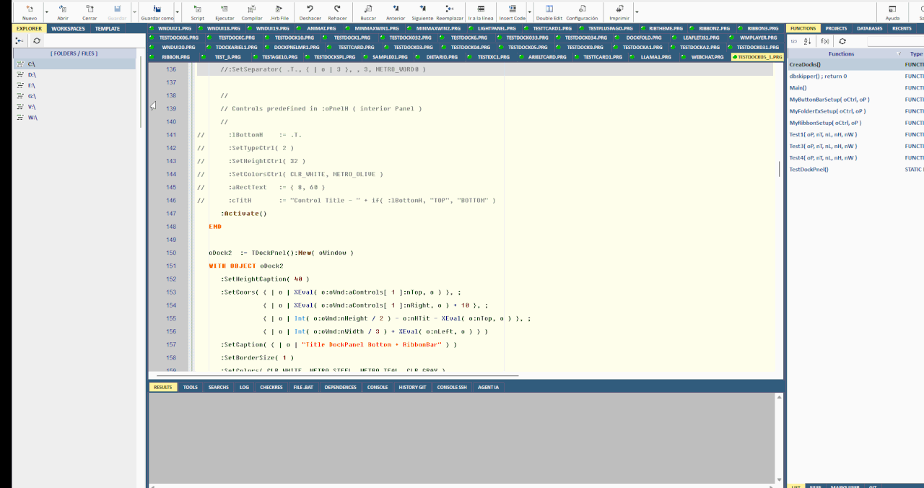Switch to the HISTORY GIT tab
Image resolution: width=924 pixels, height=488 pixels.
click(413, 387)
